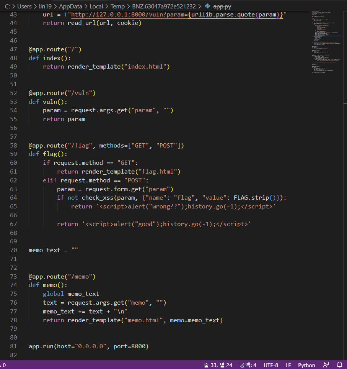347x369 pixels.
Task: Click 'read_url(url, cookie)' on line 44
Action: (104, 23)
